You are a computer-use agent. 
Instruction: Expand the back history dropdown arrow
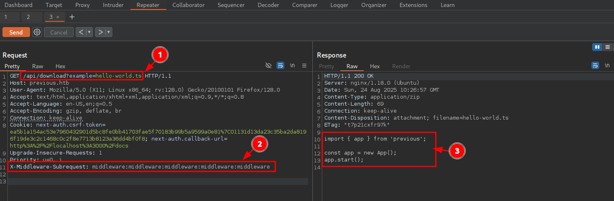[89, 32]
